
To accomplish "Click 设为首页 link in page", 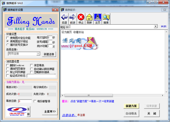I will click(67, 32).
